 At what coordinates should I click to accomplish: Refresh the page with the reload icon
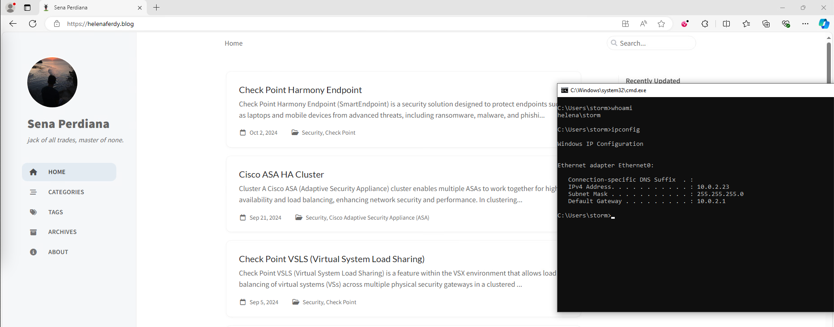tap(33, 24)
